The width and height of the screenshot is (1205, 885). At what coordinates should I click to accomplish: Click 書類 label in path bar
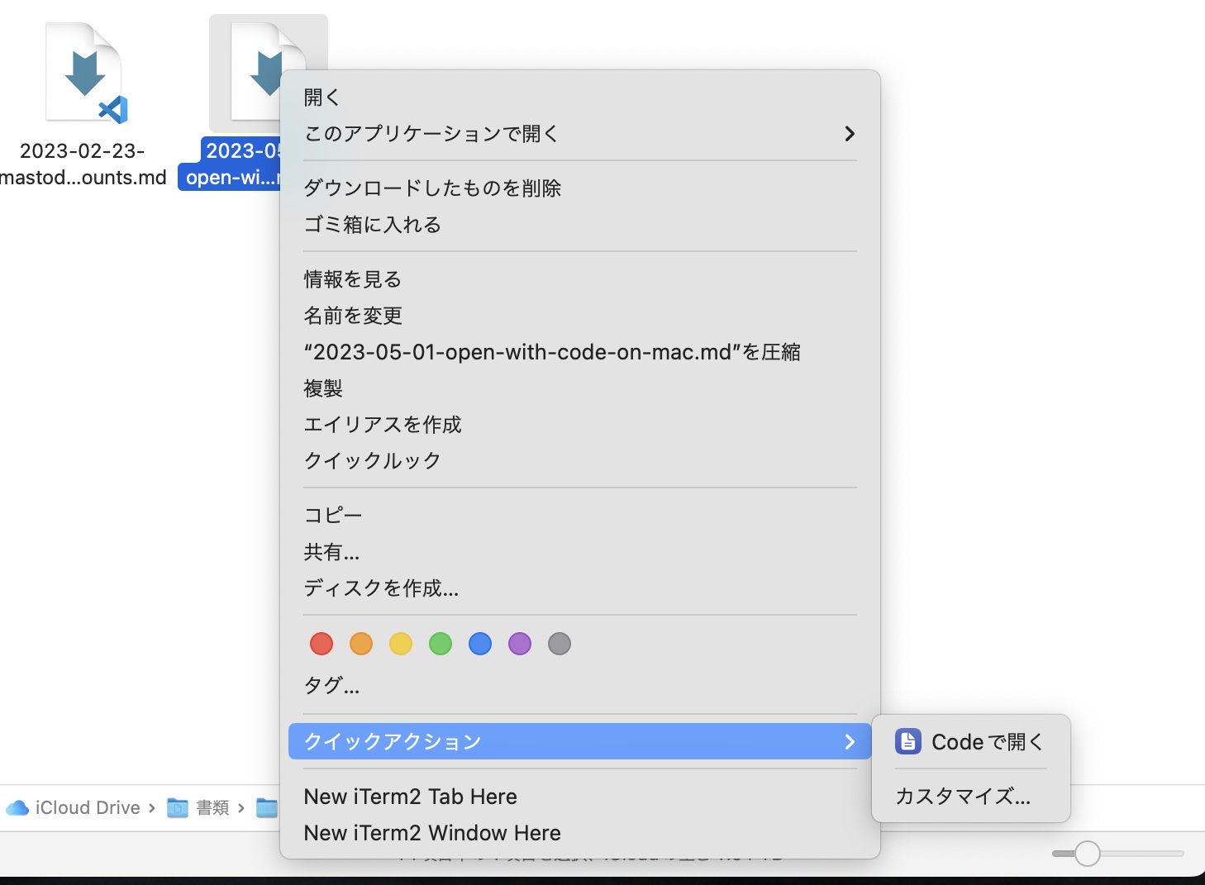click(x=212, y=807)
